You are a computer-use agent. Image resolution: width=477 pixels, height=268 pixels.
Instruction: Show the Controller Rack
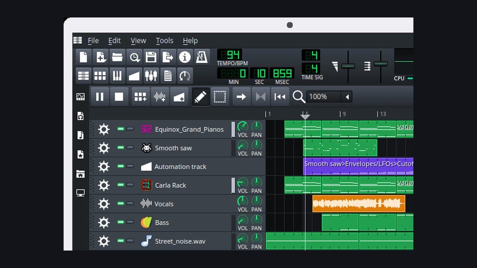click(x=185, y=75)
